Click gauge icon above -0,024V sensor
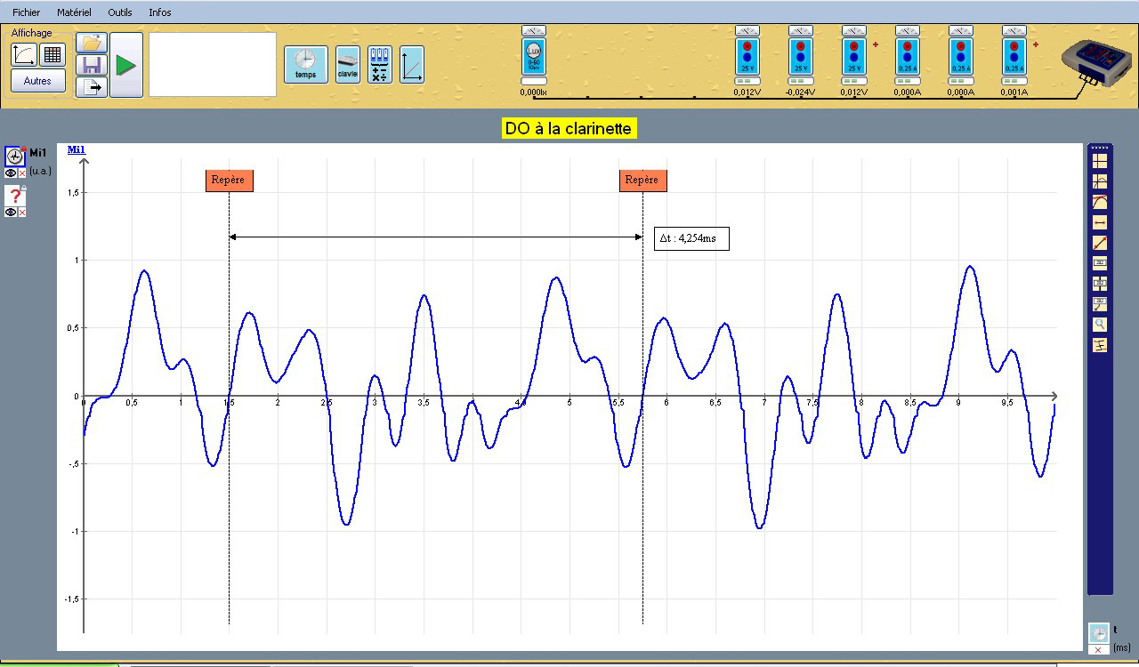Image resolution: width=1139 pixels, height=667 pixels. 801,31
